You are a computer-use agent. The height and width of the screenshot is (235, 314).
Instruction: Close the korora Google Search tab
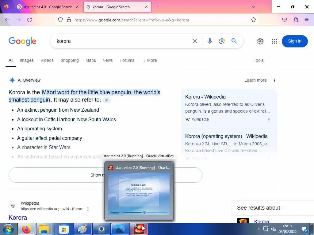tap(146, 7)
